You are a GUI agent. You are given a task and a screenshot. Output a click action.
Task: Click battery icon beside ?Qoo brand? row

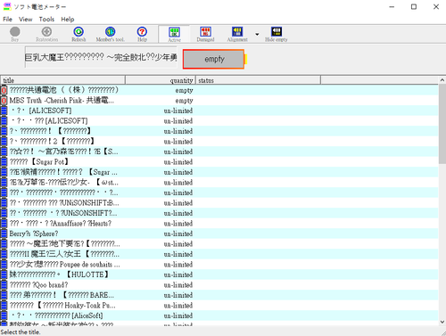(4, 285)
